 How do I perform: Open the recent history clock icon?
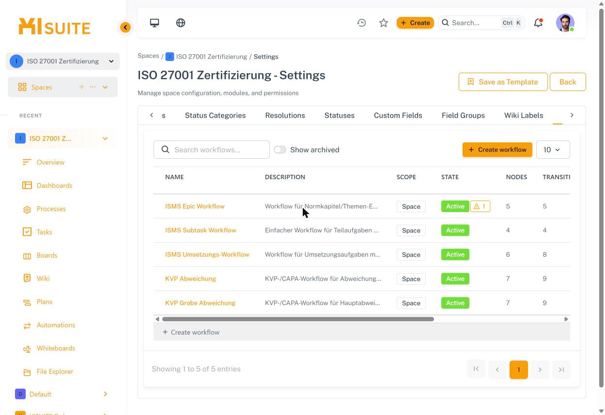click(x=361, y=23)
